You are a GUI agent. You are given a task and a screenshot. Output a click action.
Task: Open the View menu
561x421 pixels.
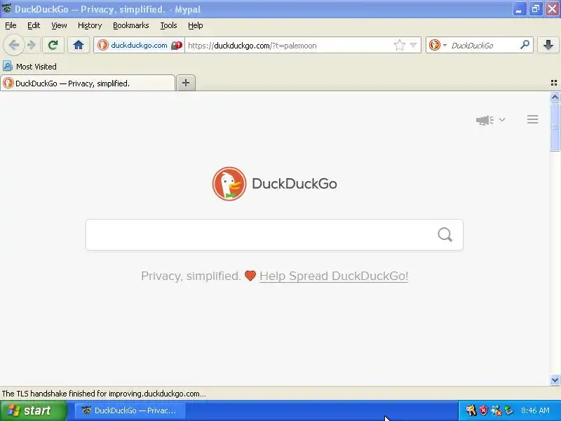point(59,25)
